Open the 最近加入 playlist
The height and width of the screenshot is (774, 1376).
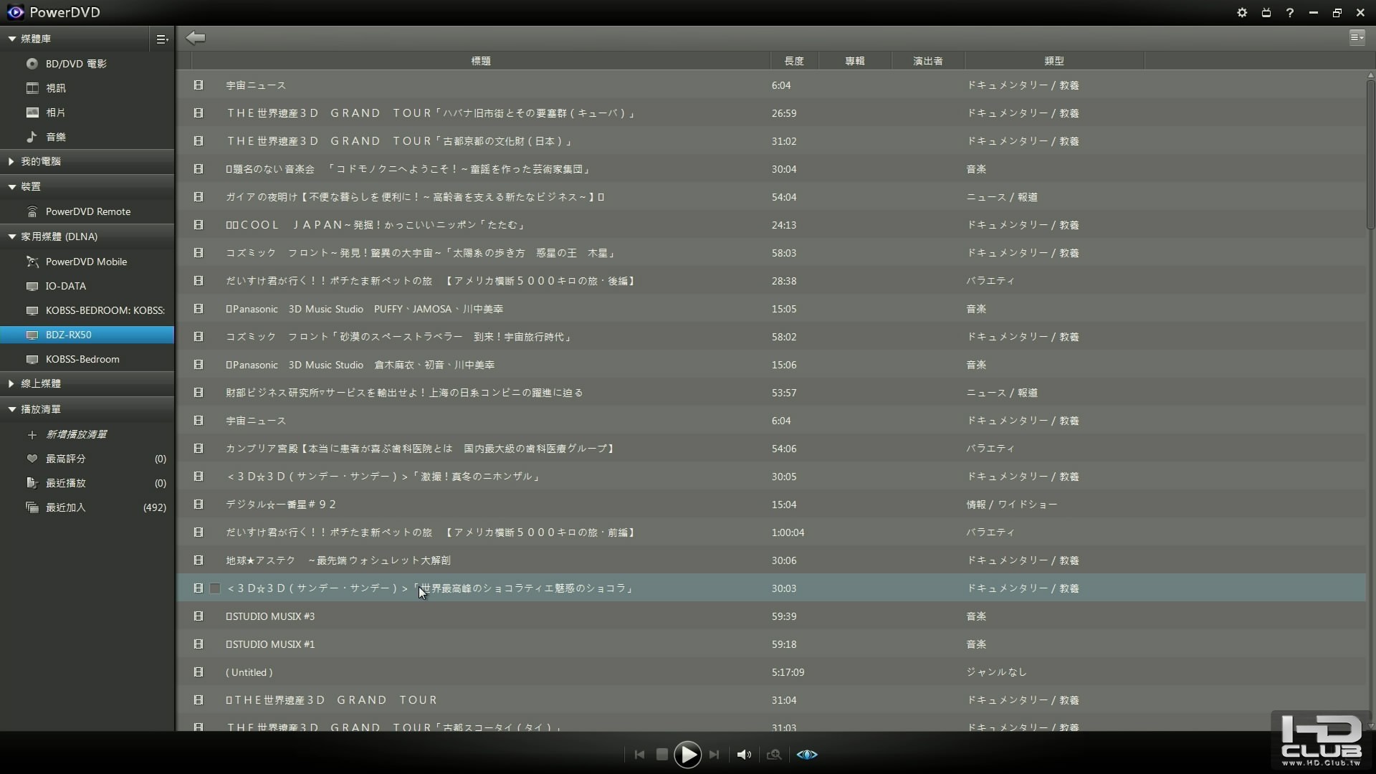(x=66, y=507)
